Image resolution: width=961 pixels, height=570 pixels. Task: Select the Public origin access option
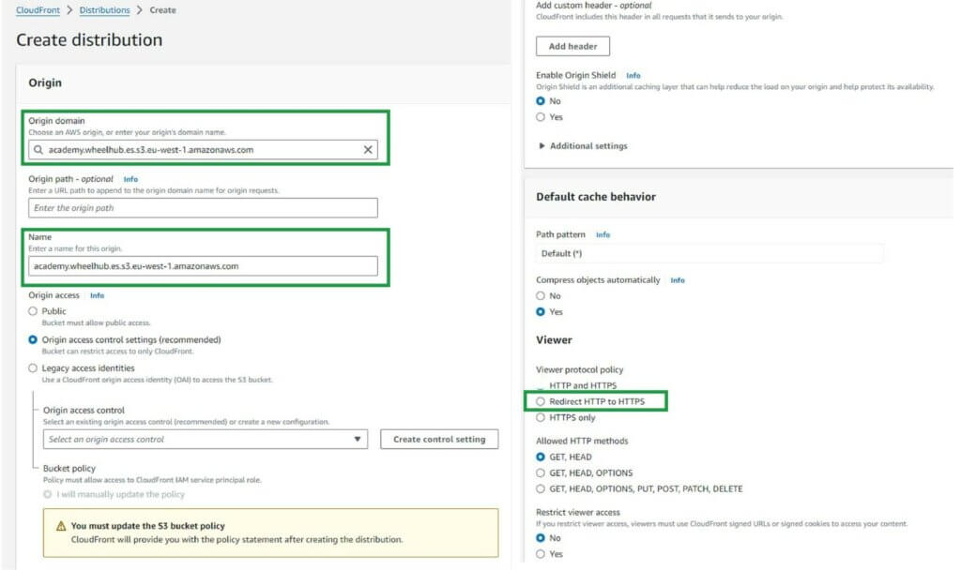point(34,311)
